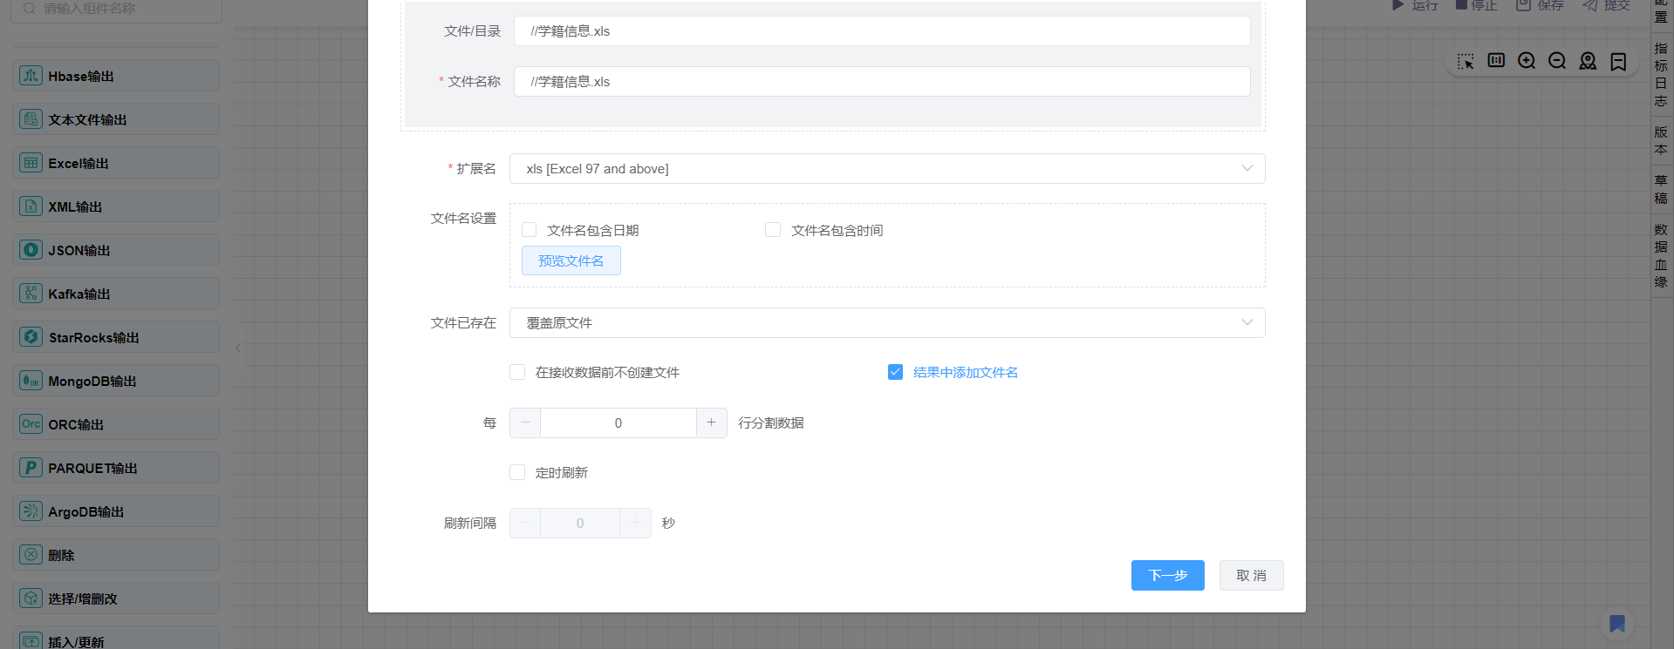Activate the marquee selection tool on canvas toolbar
The image size is (1674, 649).
pyautogui.click(x=1466, y=61)
